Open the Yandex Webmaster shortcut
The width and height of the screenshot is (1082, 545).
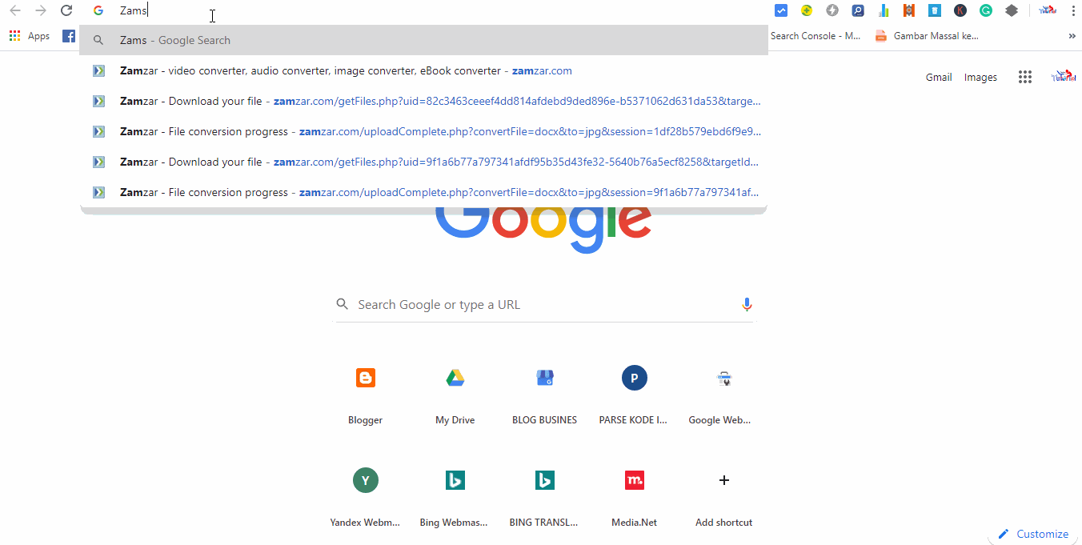(x=366, y=496)
